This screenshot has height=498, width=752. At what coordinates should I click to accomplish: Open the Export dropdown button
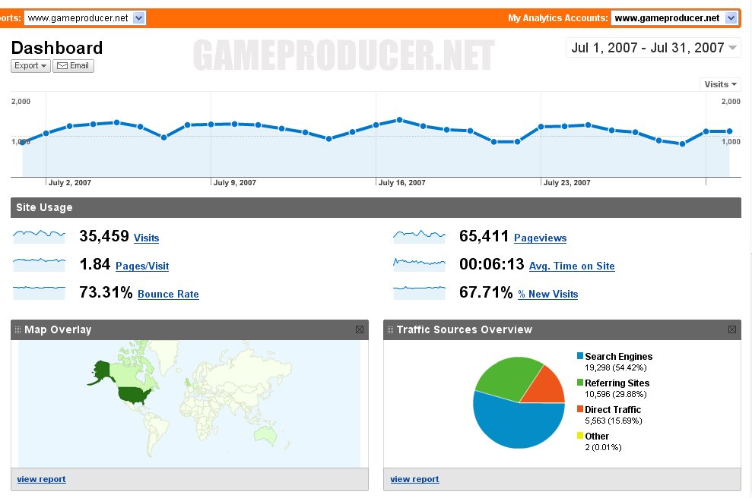30,65
